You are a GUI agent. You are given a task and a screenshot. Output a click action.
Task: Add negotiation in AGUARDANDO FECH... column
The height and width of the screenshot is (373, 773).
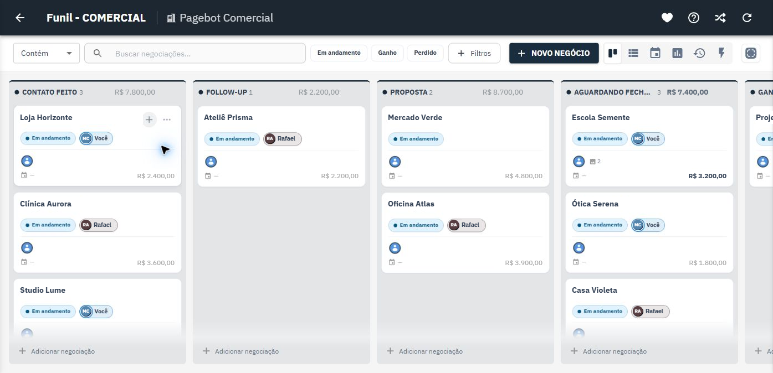coord(609,351)
